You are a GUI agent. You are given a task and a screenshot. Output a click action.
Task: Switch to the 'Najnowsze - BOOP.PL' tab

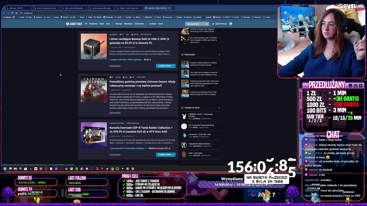coord(19,8)
